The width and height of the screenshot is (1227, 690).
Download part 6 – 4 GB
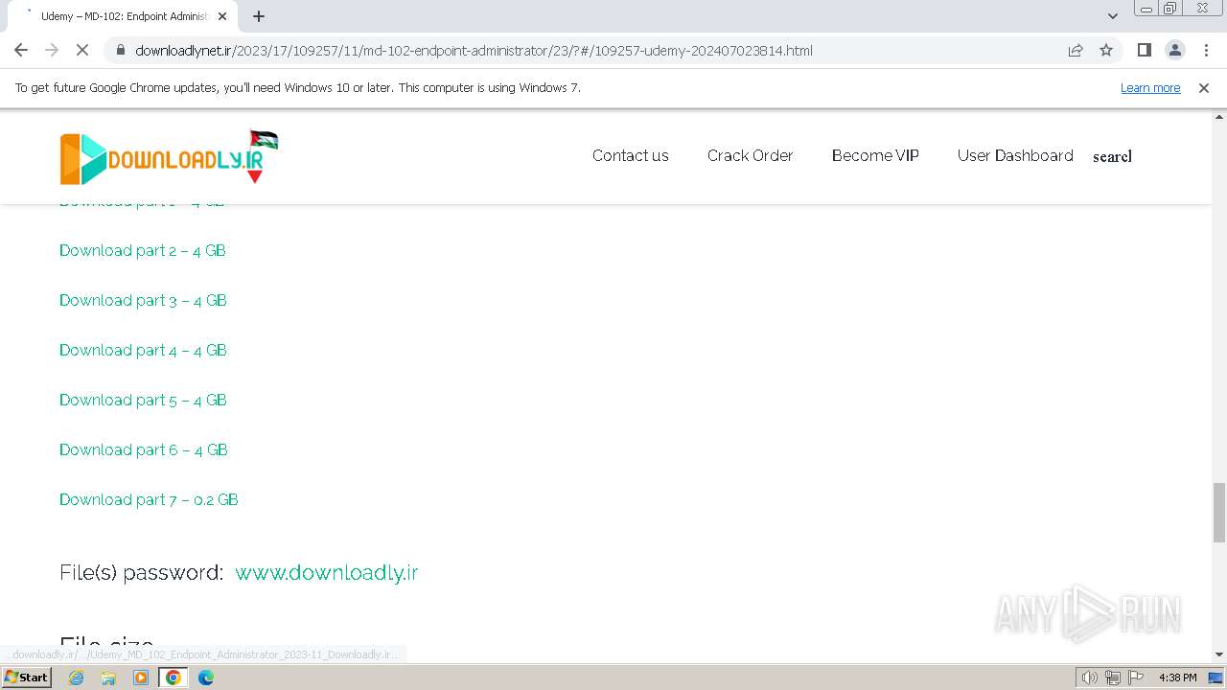click(144, 449)
